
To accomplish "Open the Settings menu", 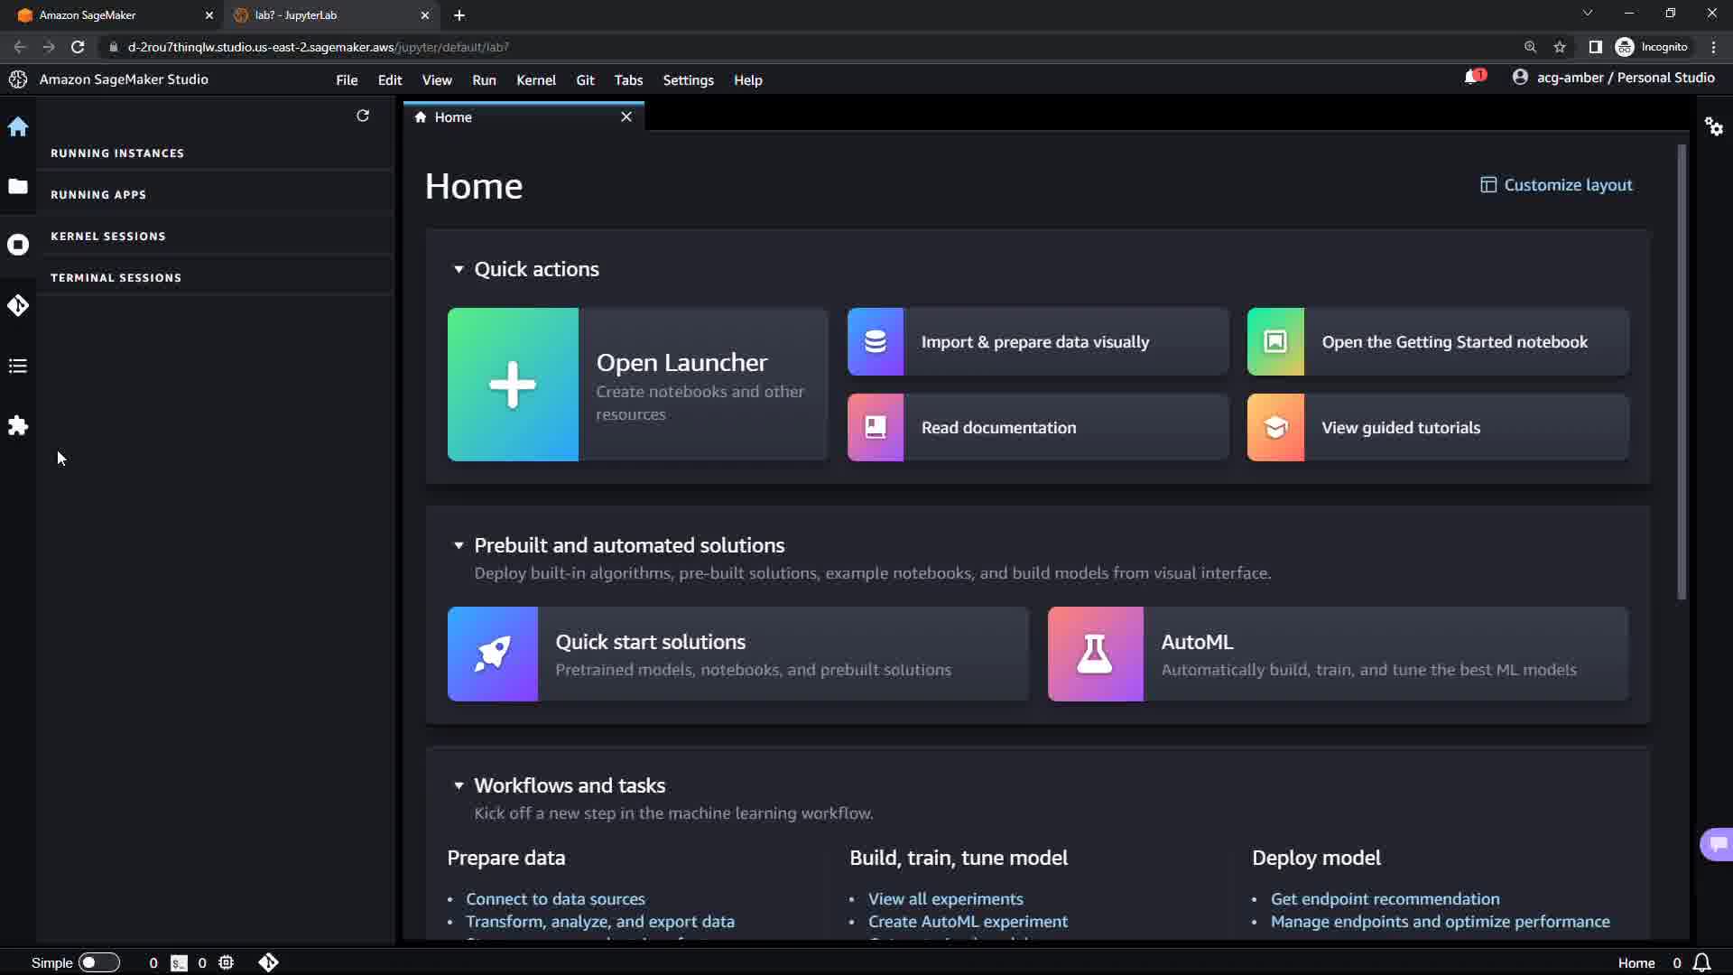I will tap(688, 80).
